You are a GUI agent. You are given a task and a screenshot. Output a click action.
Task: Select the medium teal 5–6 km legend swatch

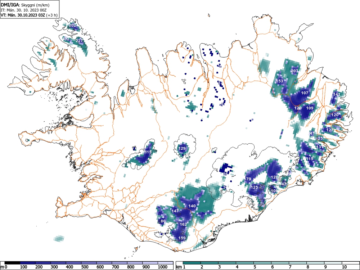point(262,263)
